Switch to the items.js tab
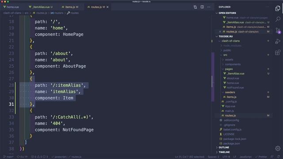This screenshot has height=159, width=283. (x=70, y=7)
